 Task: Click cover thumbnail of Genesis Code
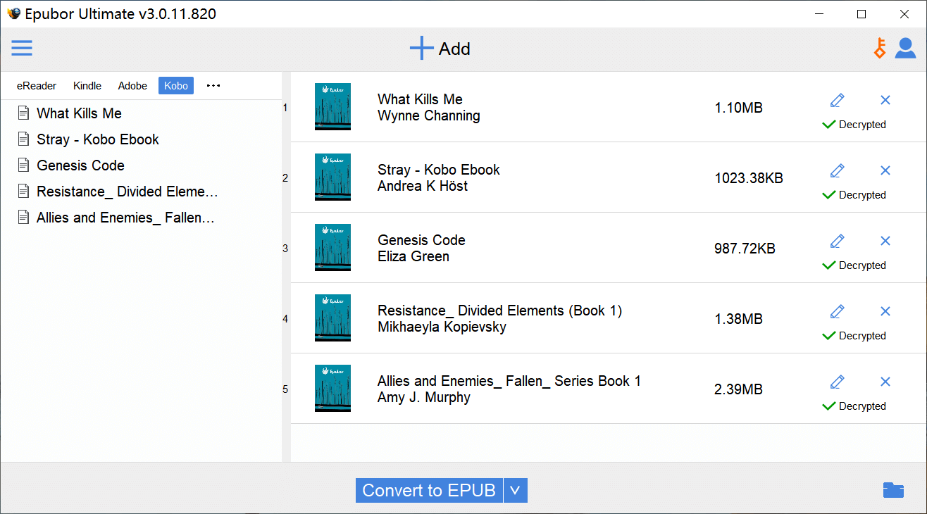(332, 248)
